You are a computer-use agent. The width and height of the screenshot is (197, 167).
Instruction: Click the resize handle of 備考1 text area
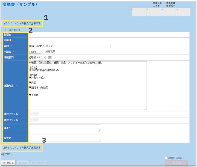click(100, 130)
